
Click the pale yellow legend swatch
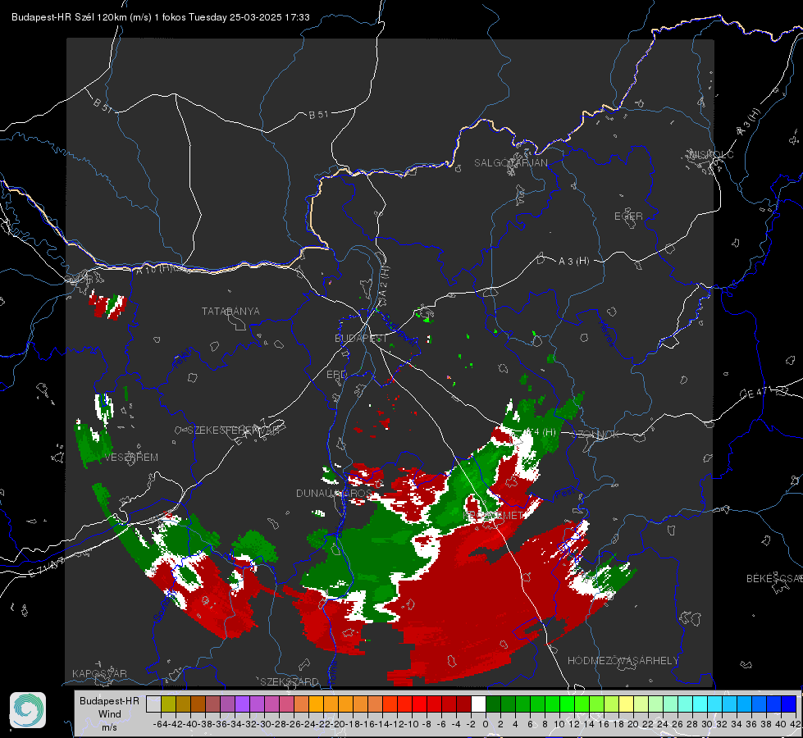pos(627,704)
